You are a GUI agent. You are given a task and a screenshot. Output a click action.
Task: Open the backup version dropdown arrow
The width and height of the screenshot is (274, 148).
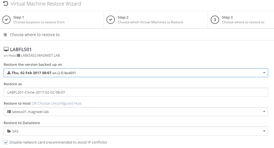[264, 73]
